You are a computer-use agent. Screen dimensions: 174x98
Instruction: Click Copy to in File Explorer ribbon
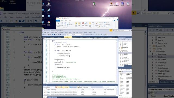point(79,24)
